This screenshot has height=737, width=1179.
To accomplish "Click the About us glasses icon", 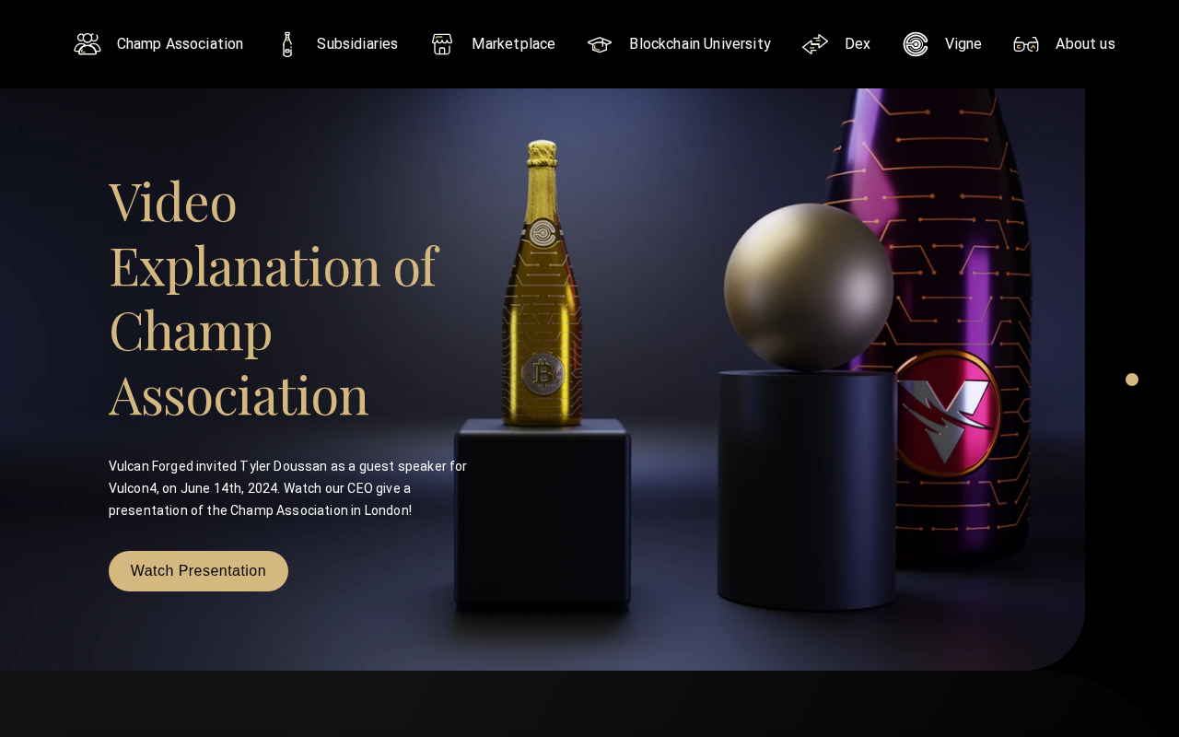I will [x=1026, y=44].
